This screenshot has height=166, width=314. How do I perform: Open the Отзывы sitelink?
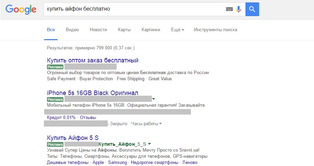pos(88,118)
